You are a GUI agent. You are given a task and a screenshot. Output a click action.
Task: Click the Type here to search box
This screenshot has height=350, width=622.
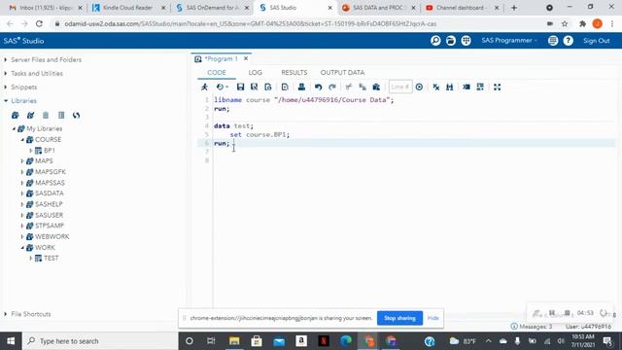[100, 341]
